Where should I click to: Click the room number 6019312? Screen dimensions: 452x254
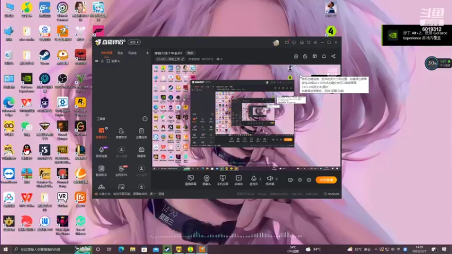pos(207,59)
